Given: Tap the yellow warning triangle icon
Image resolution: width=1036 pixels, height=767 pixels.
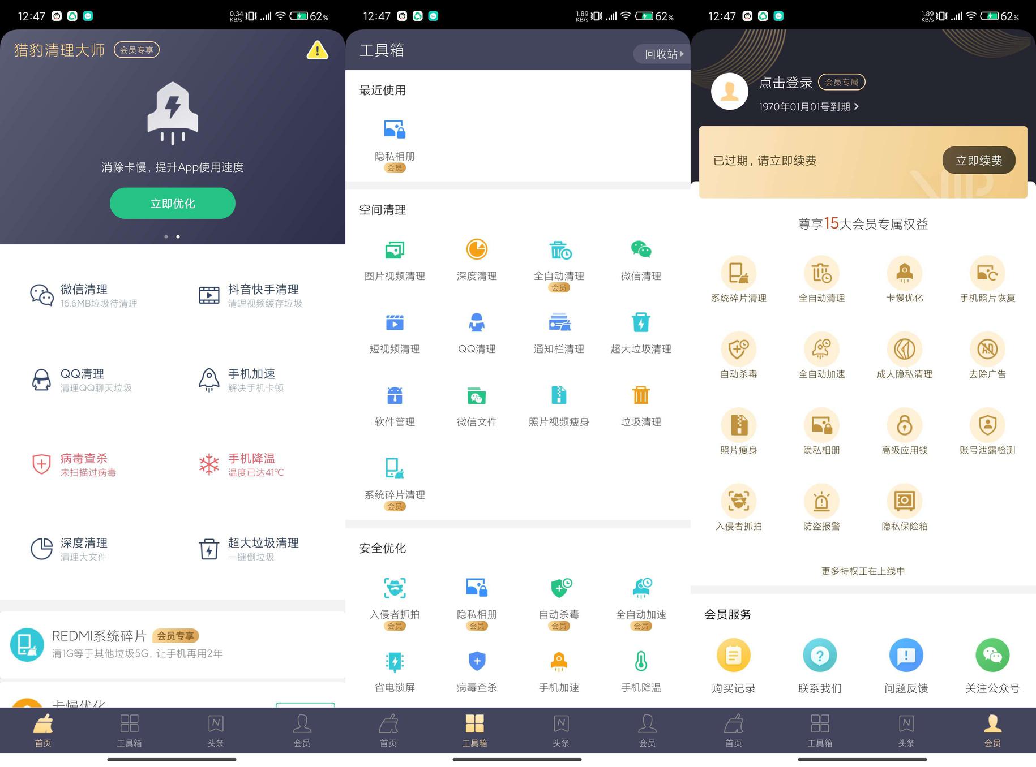Looking at the screenshot, I should pyautogui.click(x=317, y=50).
